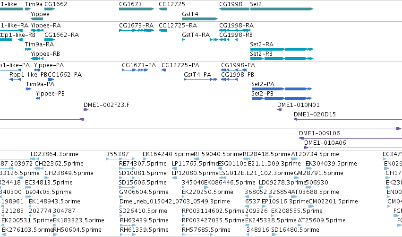Click transcript Set2-RA
The image size is (402, 237).
[x=282, y=49]
